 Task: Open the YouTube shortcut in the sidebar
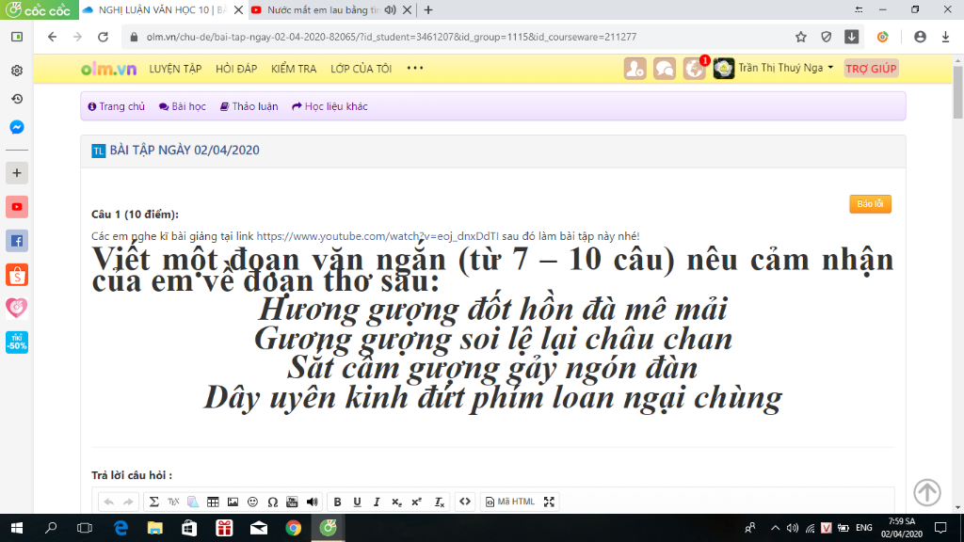pos(17,207)
